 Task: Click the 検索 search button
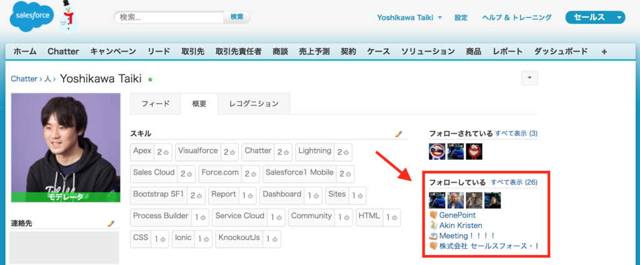pyautogui.click(x=237, y=17)
